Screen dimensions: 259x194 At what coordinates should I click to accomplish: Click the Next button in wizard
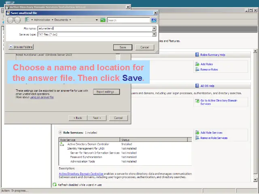(97, 118)
